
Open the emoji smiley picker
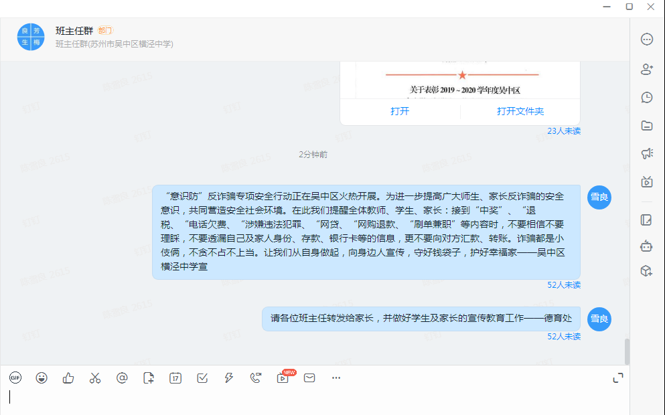(x=42, y=378)
